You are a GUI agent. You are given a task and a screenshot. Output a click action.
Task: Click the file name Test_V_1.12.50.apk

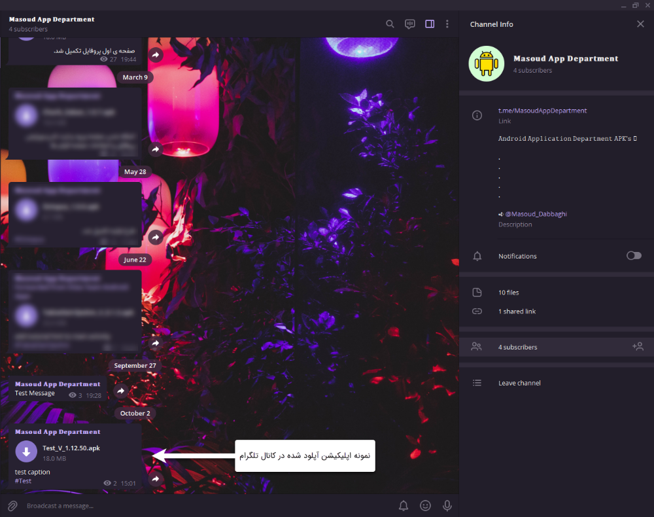[x=71, y=448]
